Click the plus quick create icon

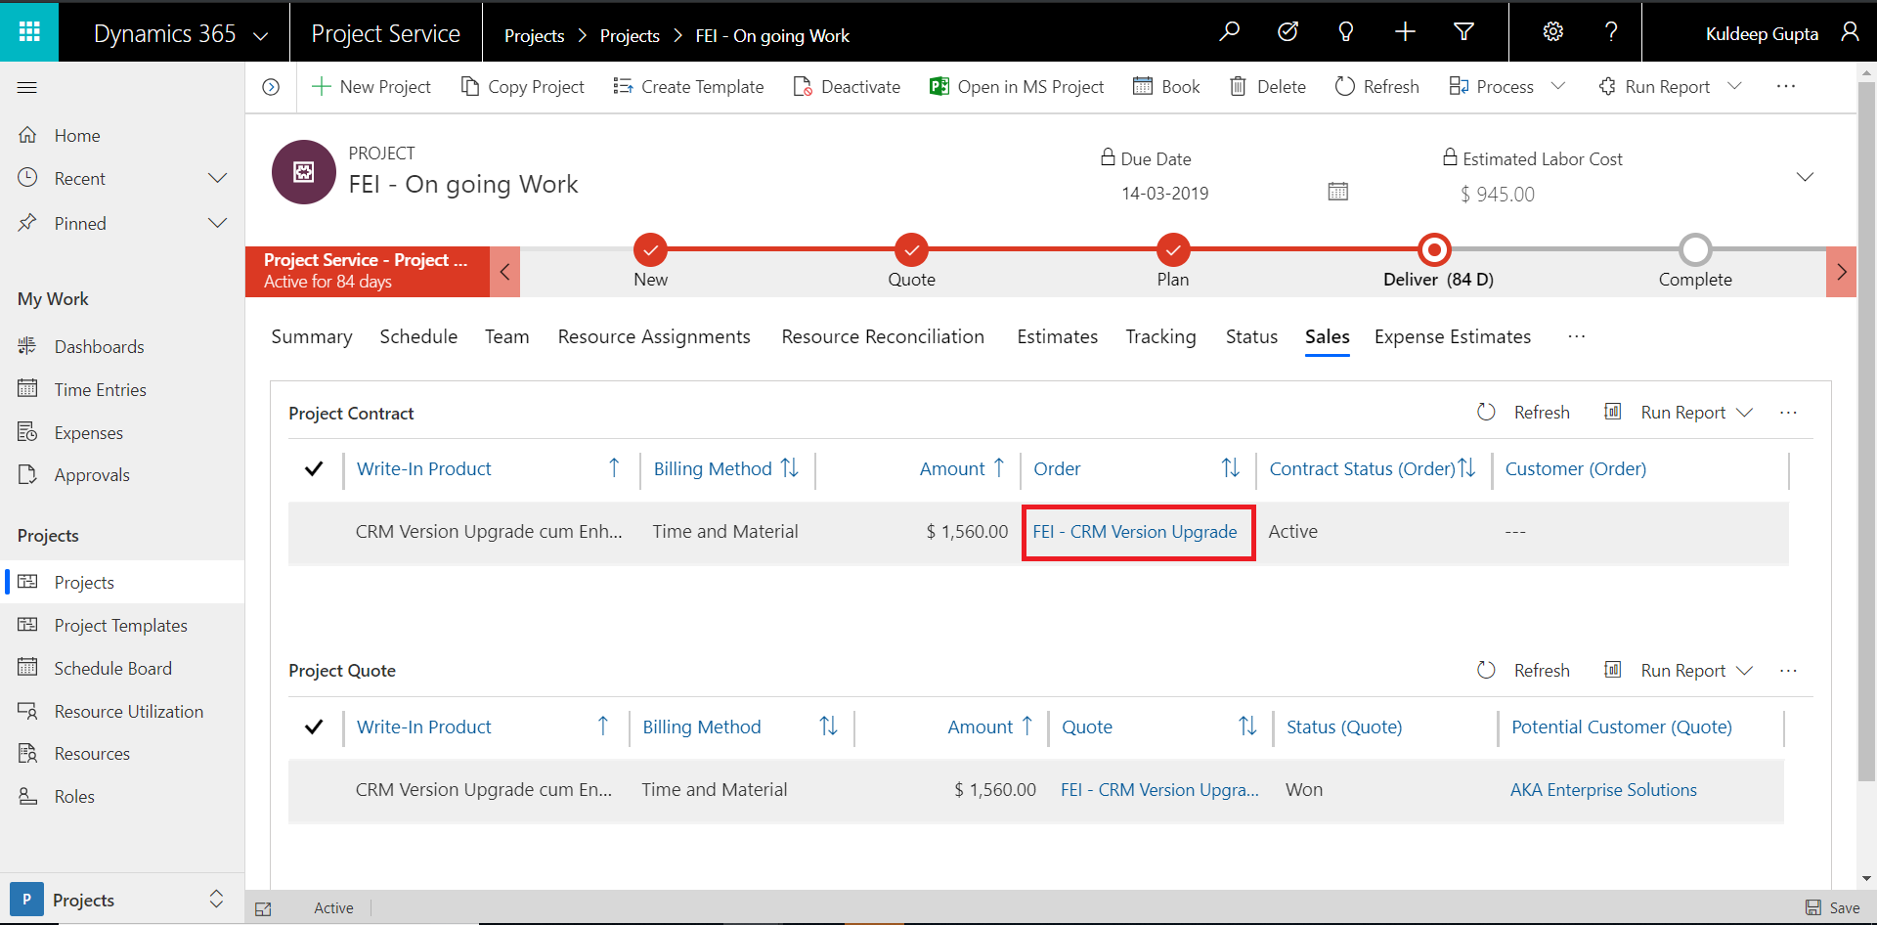(1405, 32)
